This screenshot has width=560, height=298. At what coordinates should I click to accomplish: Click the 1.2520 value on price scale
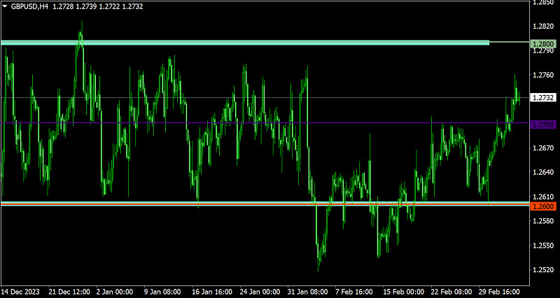tap(543, 270)
